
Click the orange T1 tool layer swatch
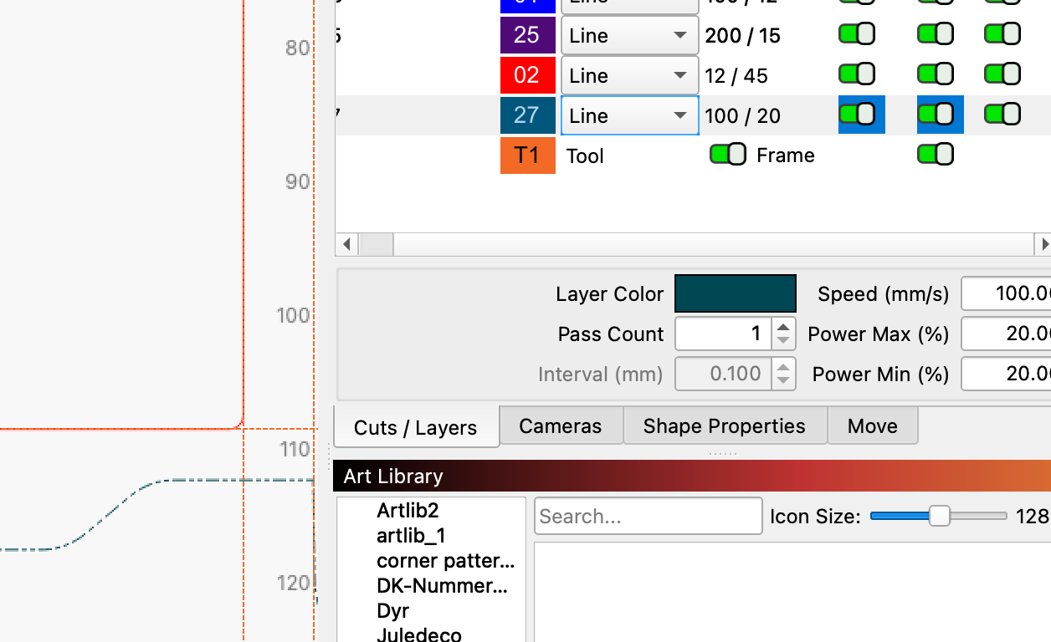(527, 155)
